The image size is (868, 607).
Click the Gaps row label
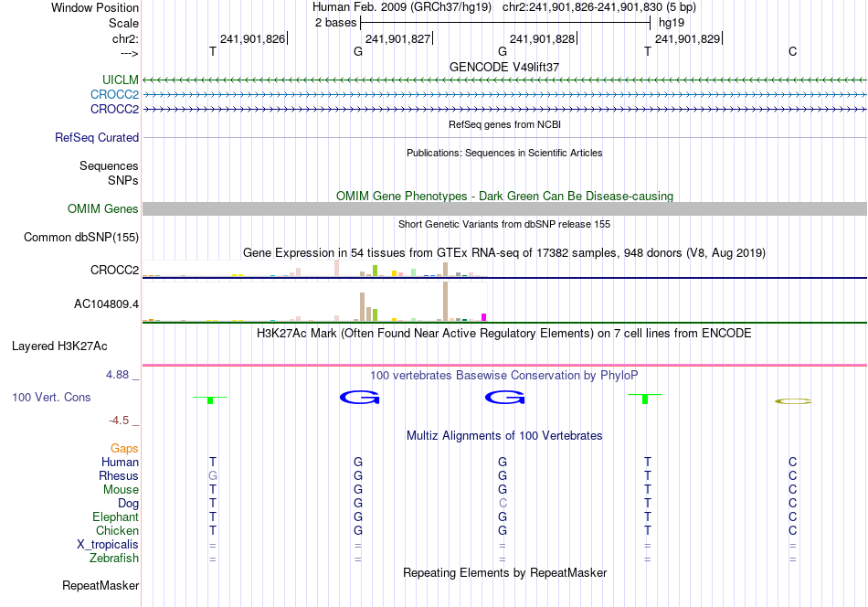124,448
